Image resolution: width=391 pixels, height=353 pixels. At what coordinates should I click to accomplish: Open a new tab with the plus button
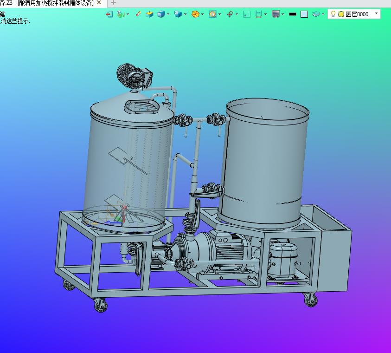[114, 3]
